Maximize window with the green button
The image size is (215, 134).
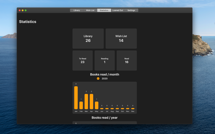click(x=26, y=10)
